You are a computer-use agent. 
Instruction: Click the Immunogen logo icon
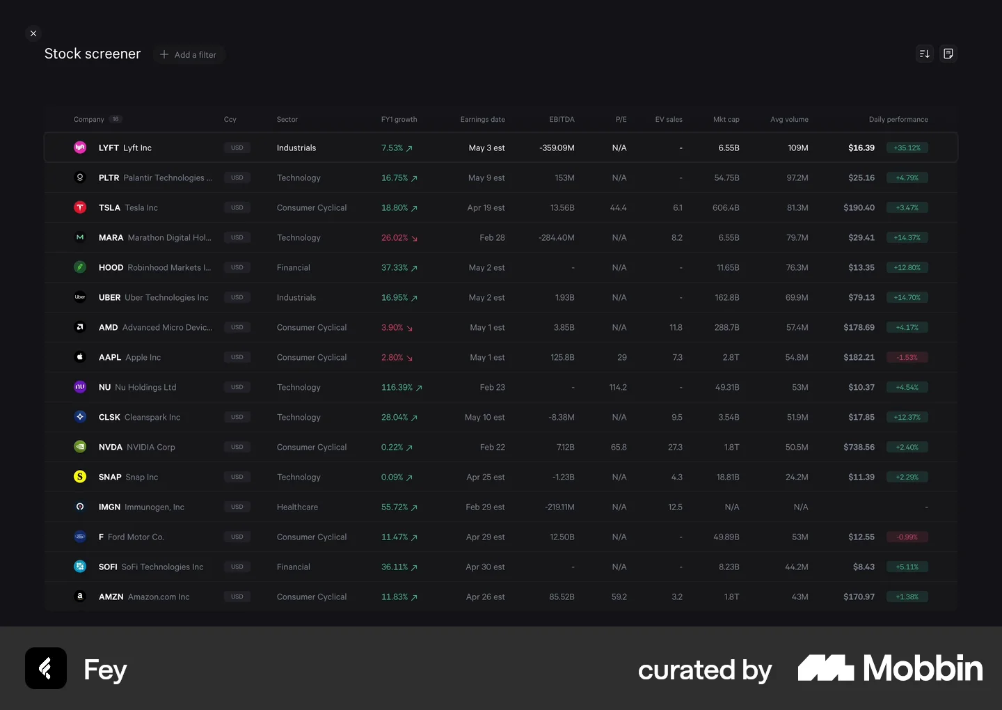click(80, 507)
